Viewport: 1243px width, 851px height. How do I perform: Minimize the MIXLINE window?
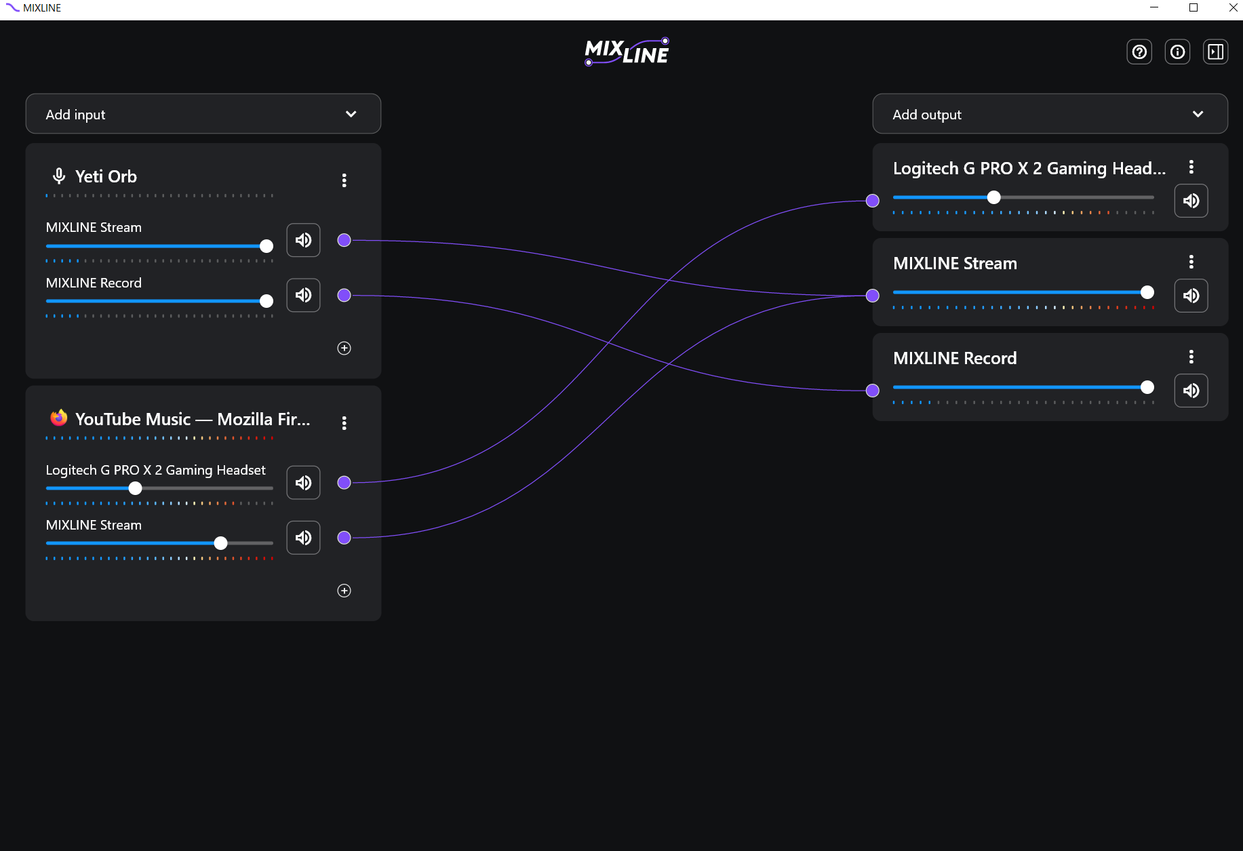(x=1154, y=7)
